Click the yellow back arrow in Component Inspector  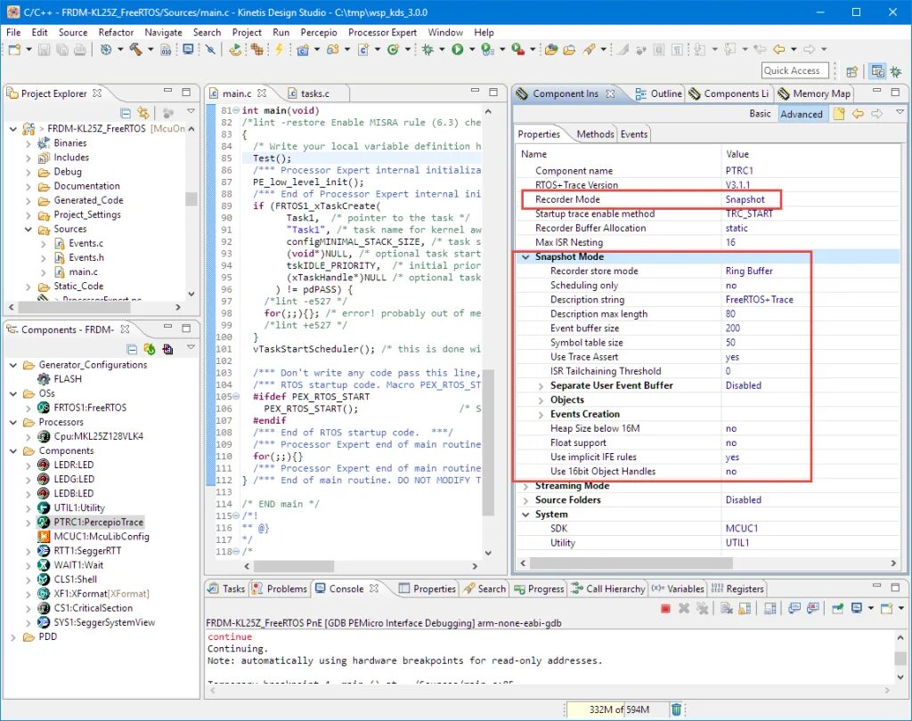point(858,114)
